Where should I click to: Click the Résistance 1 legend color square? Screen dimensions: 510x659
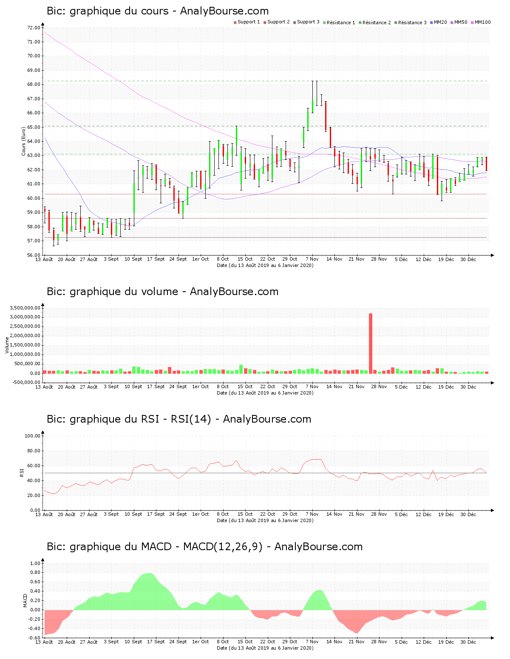click(324, 23)
